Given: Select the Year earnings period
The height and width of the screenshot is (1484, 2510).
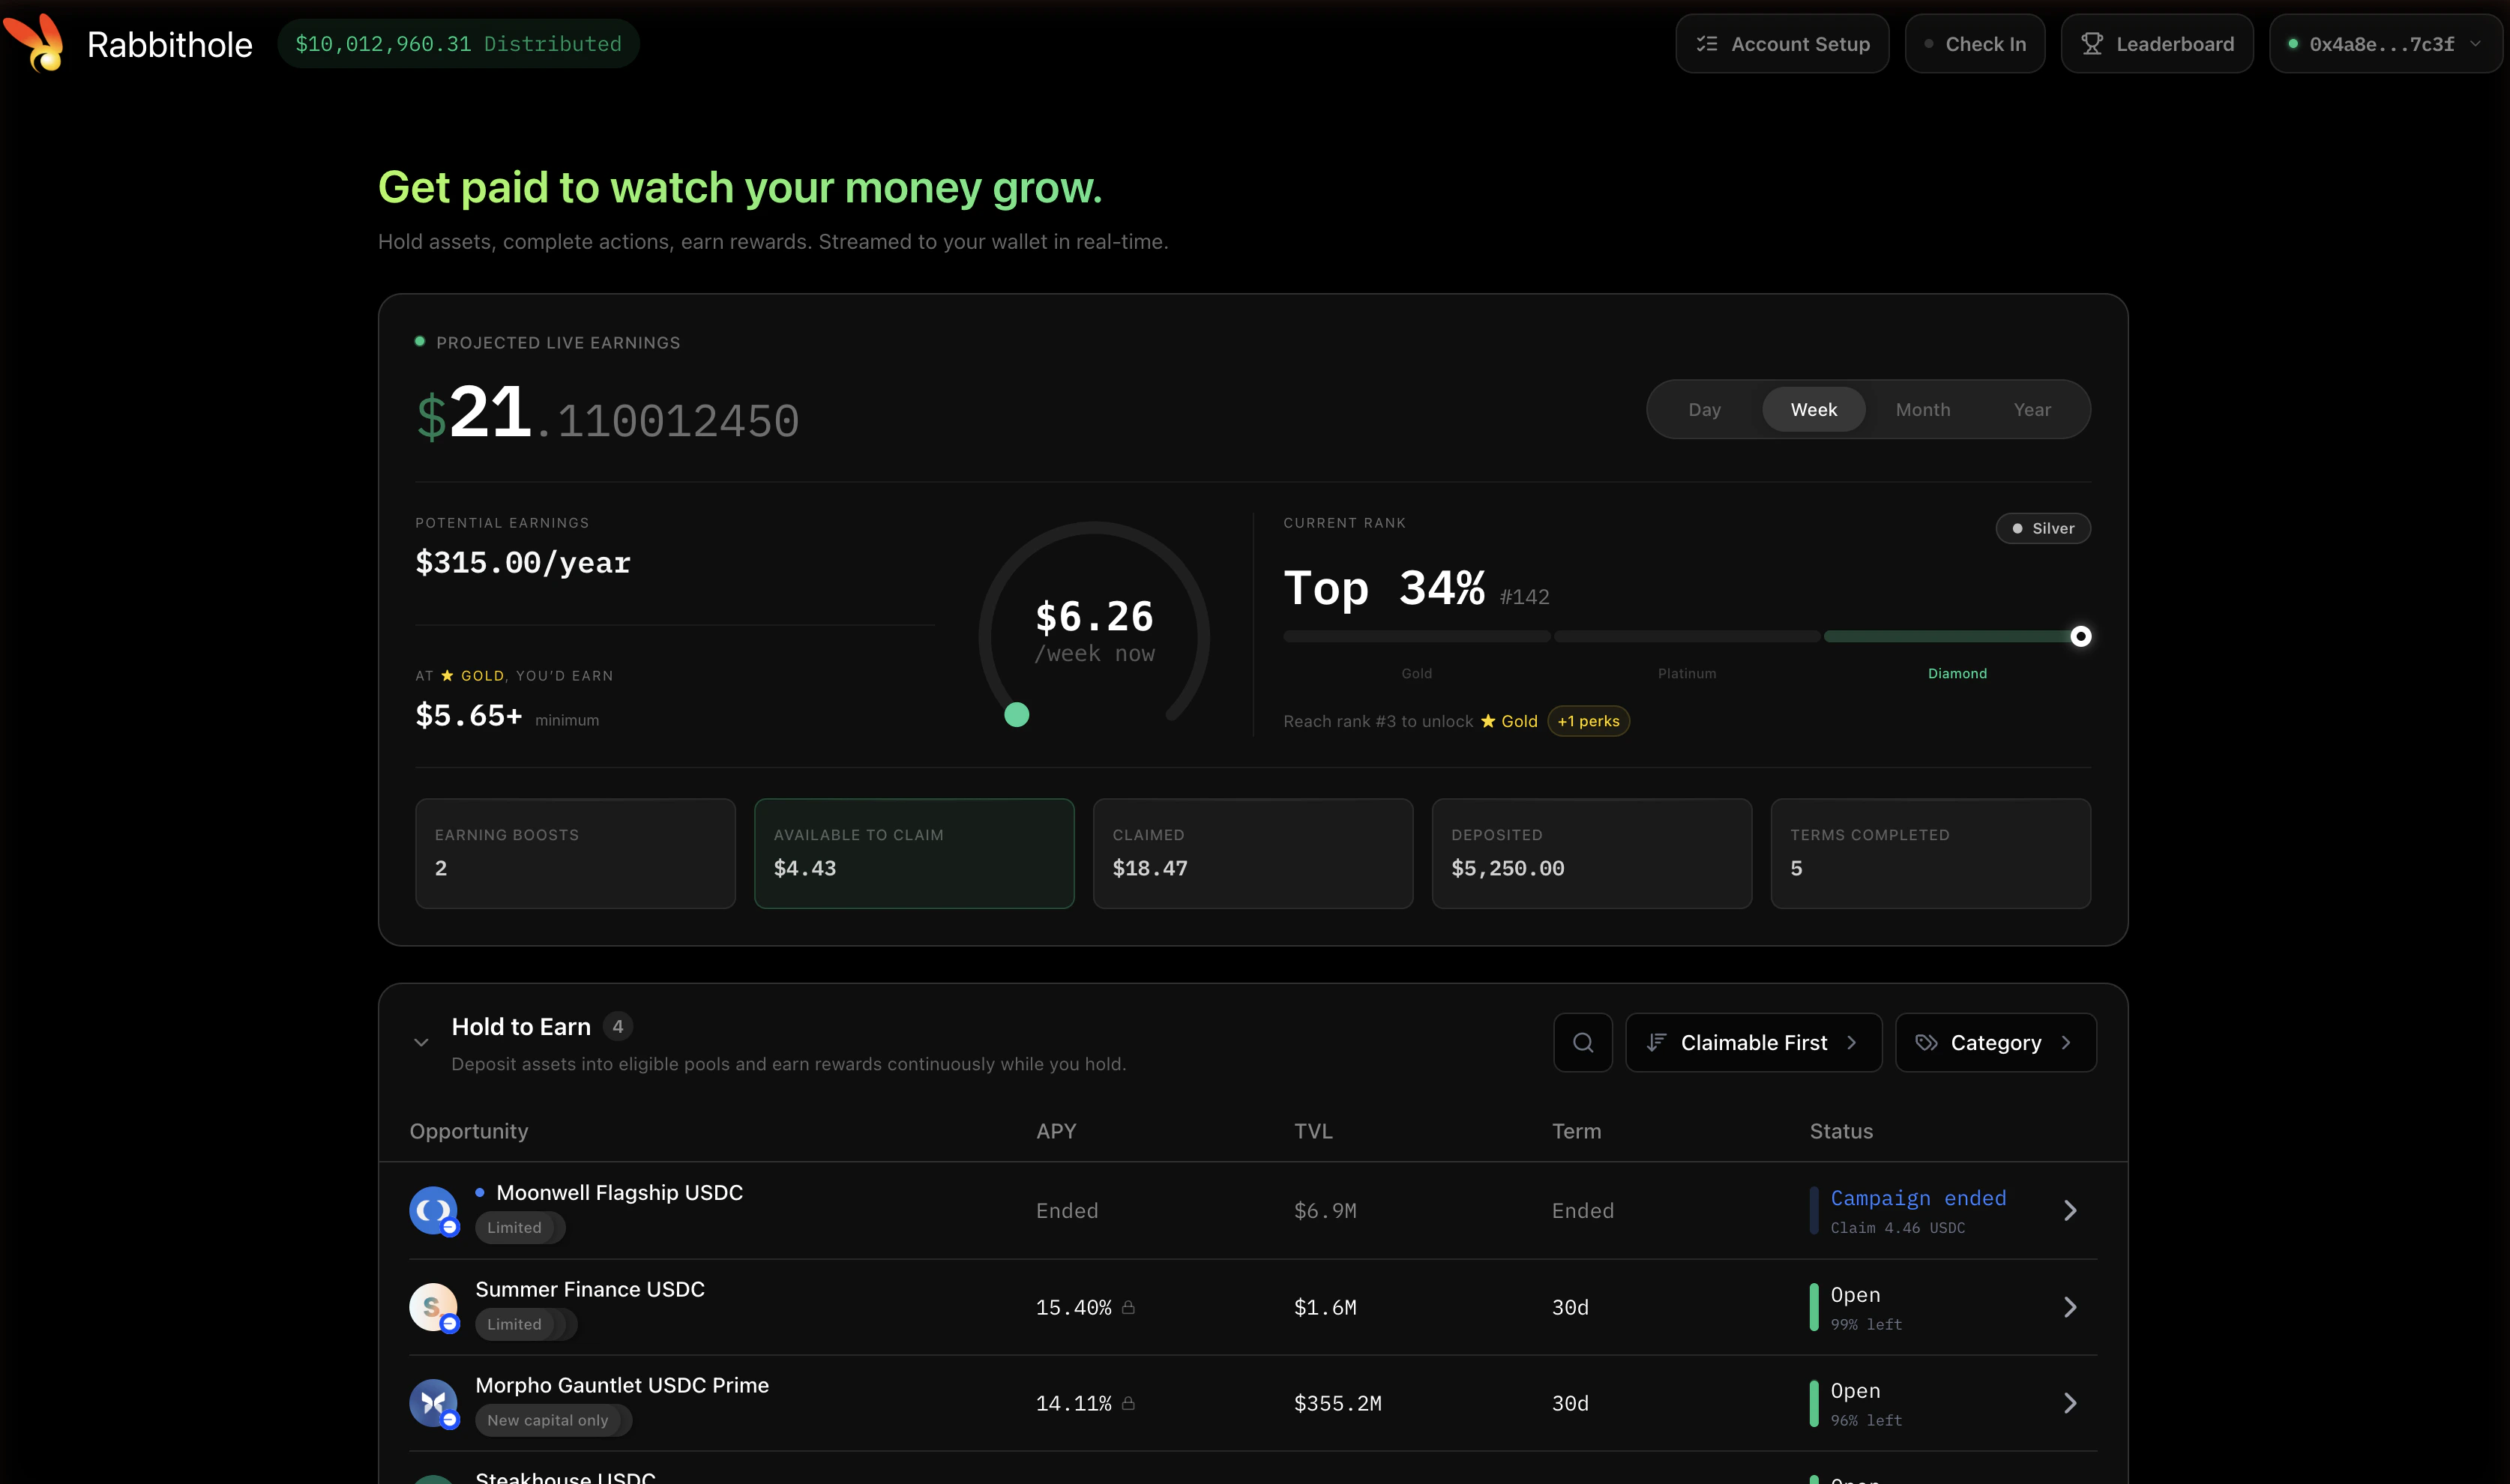Looking at the screenshot, I should [2032, 409].
